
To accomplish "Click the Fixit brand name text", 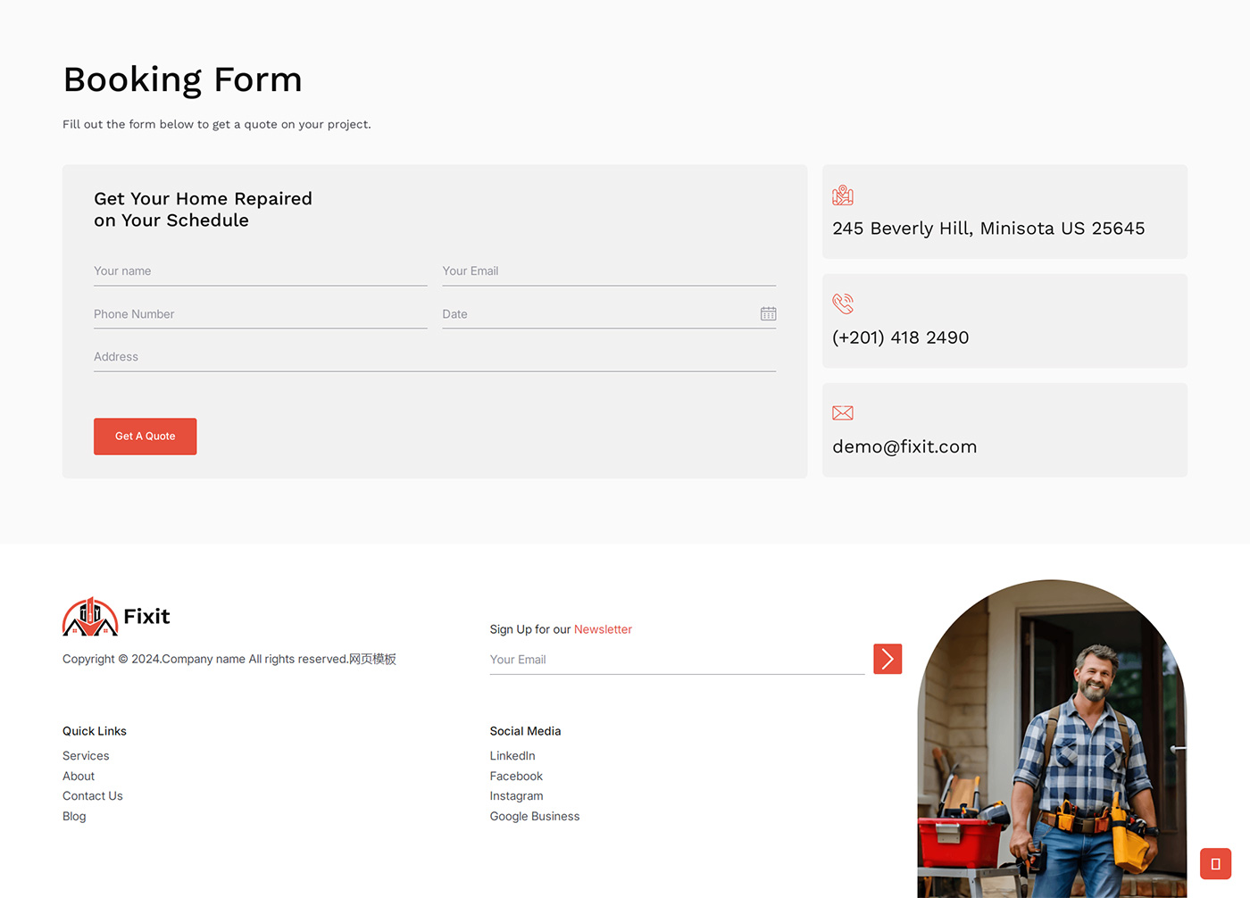I will 146,616.
